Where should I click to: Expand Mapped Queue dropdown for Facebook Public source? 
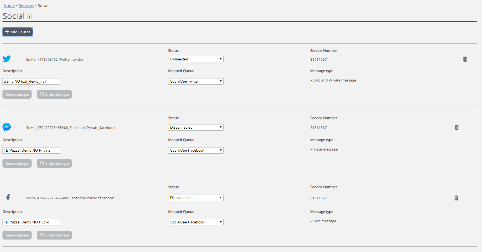196,222
